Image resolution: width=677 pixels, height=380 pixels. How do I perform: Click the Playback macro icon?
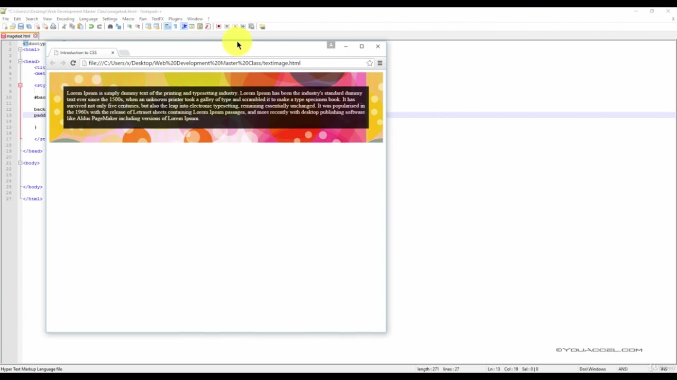235,26
